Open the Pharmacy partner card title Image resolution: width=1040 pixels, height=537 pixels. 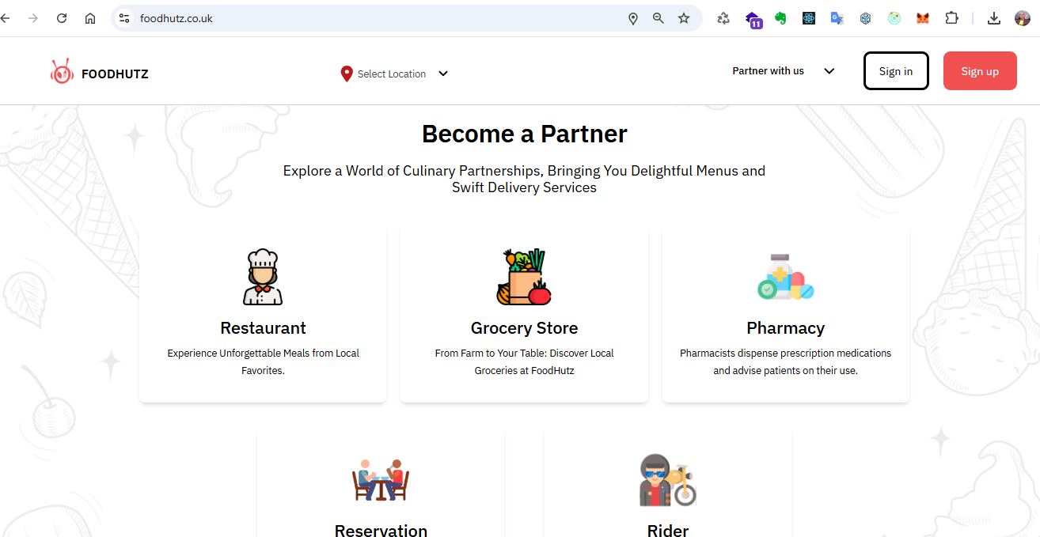785,328
